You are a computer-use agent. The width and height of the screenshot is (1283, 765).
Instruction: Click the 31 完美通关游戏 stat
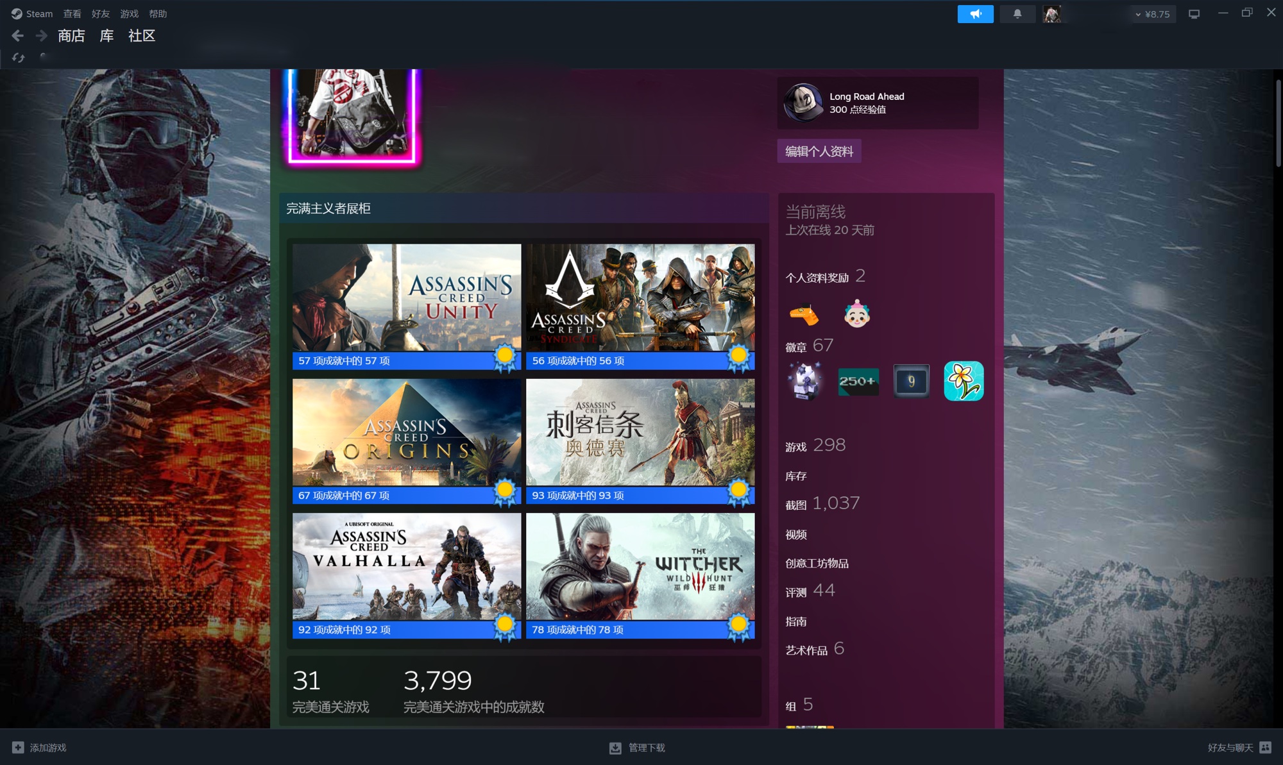coord(330,691)
